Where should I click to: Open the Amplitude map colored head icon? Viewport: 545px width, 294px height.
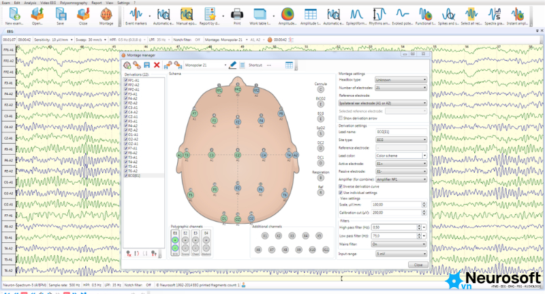point(287,16)
